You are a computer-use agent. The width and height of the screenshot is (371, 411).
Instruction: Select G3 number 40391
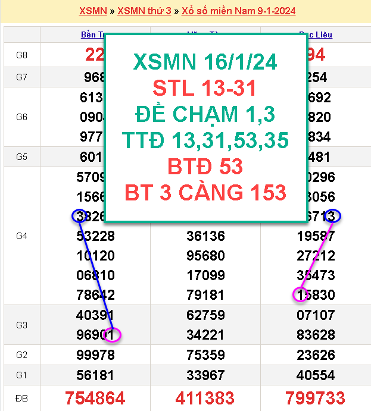tap(95, 315)
